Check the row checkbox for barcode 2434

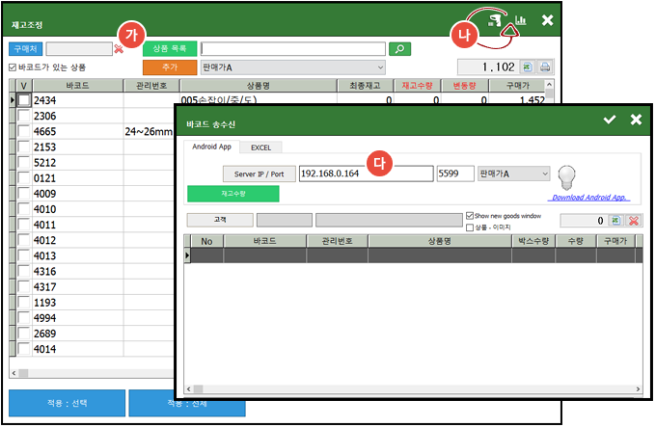tap(24, 100)
